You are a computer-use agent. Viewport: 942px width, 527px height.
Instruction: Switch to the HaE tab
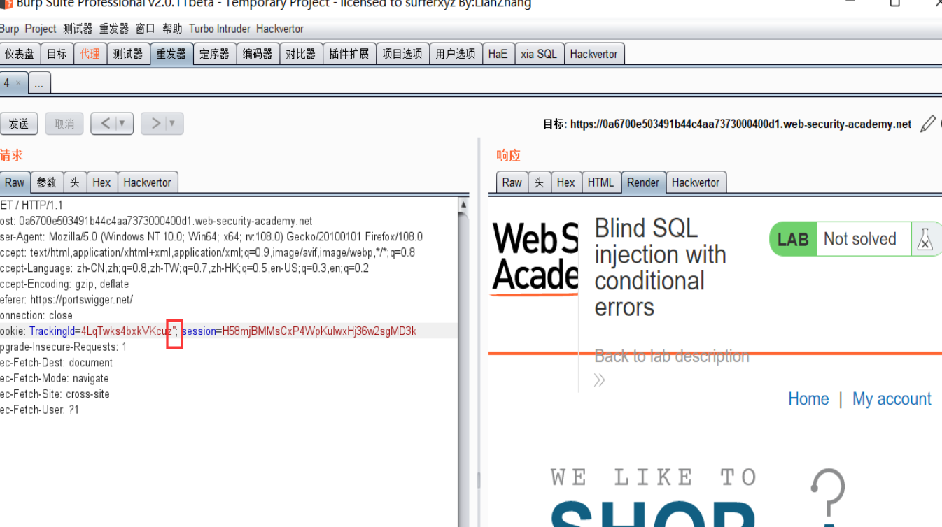498,54
